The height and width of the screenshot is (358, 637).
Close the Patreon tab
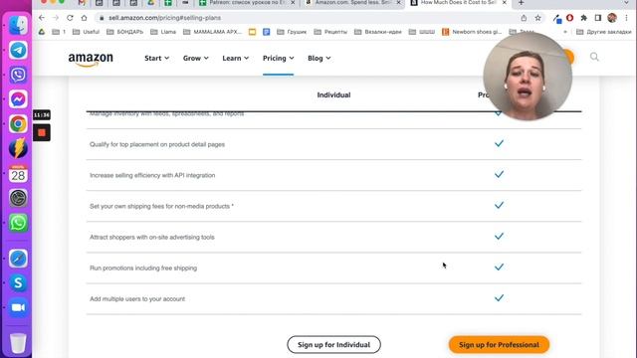[293, 3]
